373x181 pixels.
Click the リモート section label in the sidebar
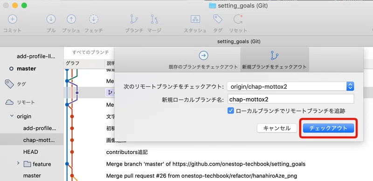click(x=26, y=102)
